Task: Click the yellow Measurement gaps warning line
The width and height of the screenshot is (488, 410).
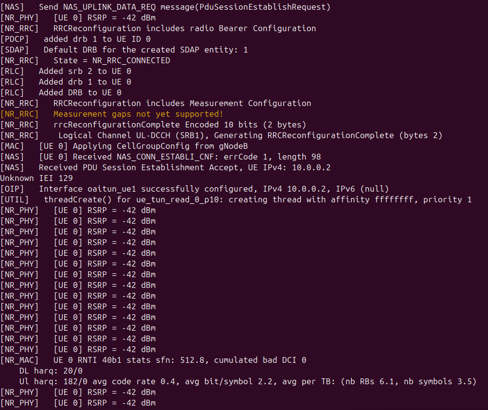Action: (112, 114)
